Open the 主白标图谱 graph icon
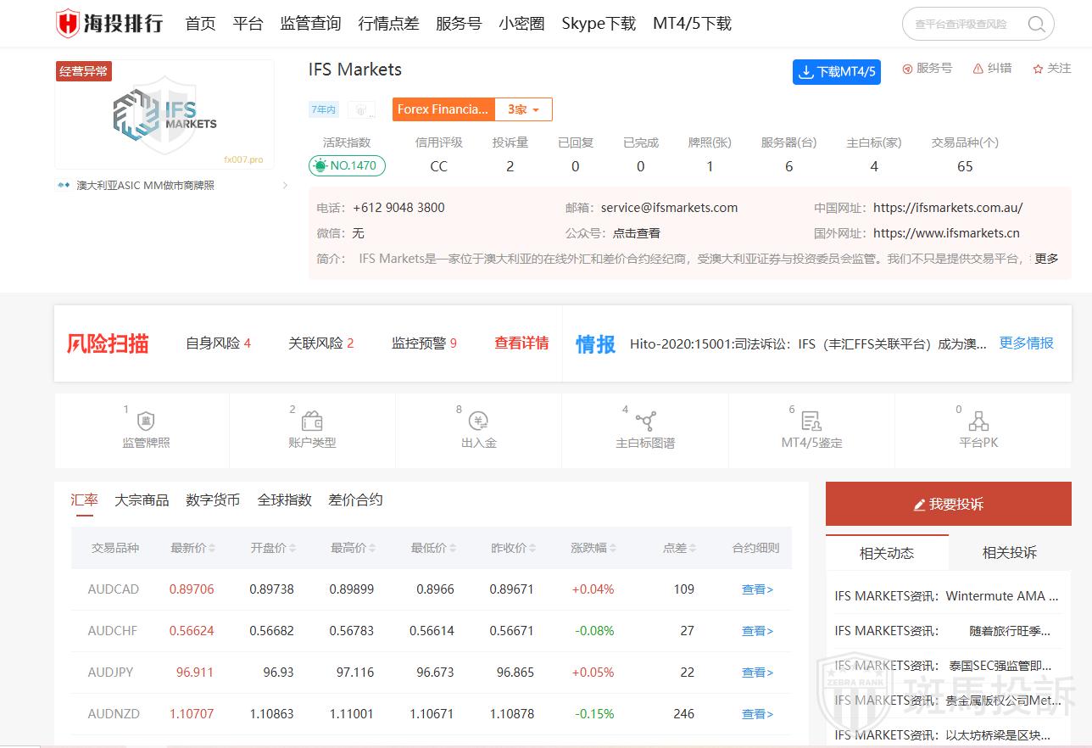This screenshot has height=748, width=1092. click(645, 421)
